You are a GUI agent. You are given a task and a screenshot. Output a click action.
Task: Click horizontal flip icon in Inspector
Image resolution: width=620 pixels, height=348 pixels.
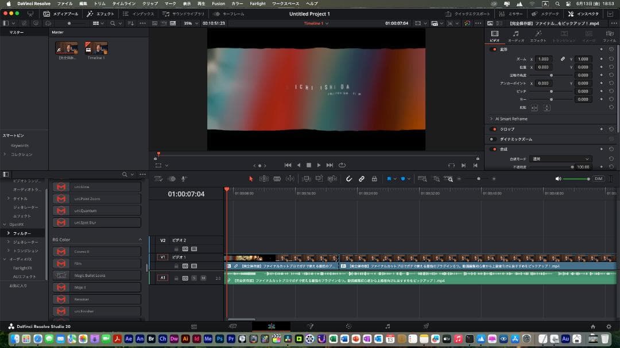pos(534,108)
